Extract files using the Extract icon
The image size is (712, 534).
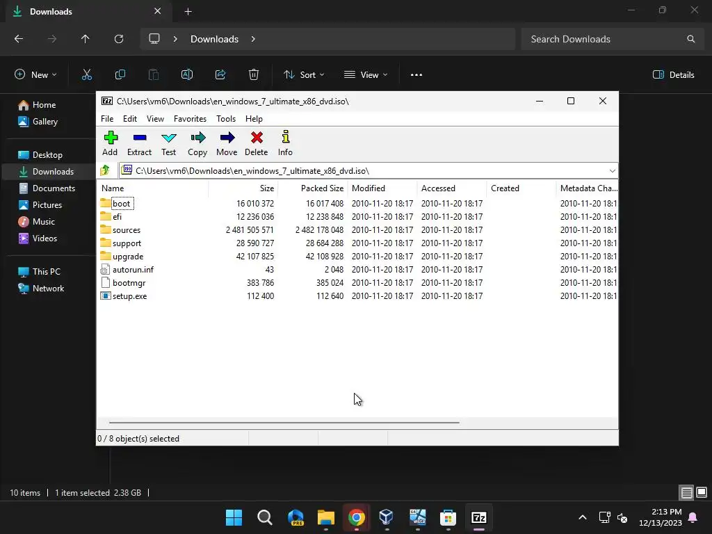[x=139, y=143]
